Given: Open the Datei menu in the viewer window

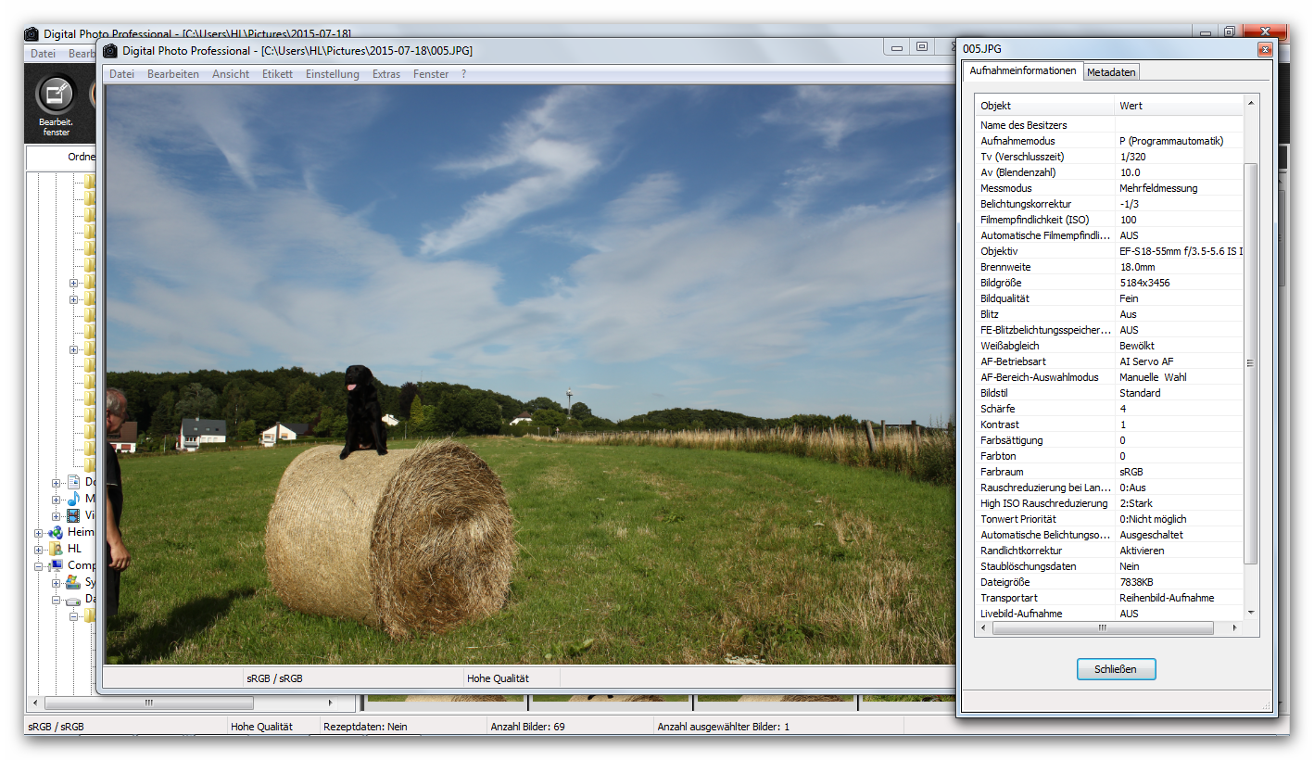Looking at the screenshot, I should pyautogui.click(x=121, y=74).
